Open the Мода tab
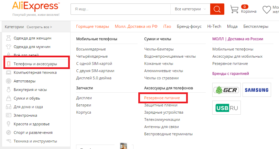 [232, 26]
